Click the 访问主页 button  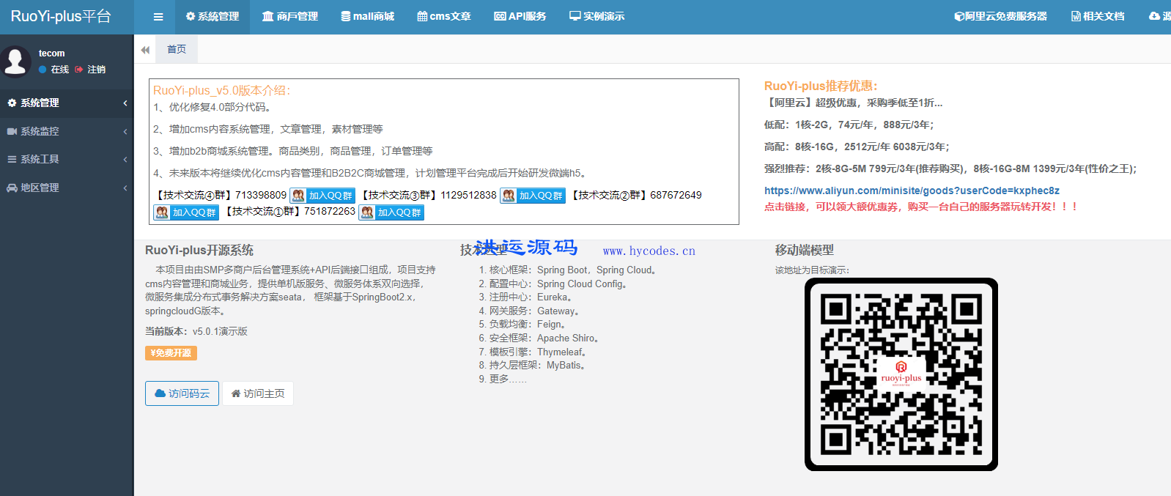tap(258, 393)
